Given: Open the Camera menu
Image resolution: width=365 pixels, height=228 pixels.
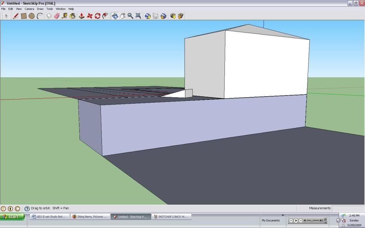Looking at the screenshot, I should [x=29, y=9].
